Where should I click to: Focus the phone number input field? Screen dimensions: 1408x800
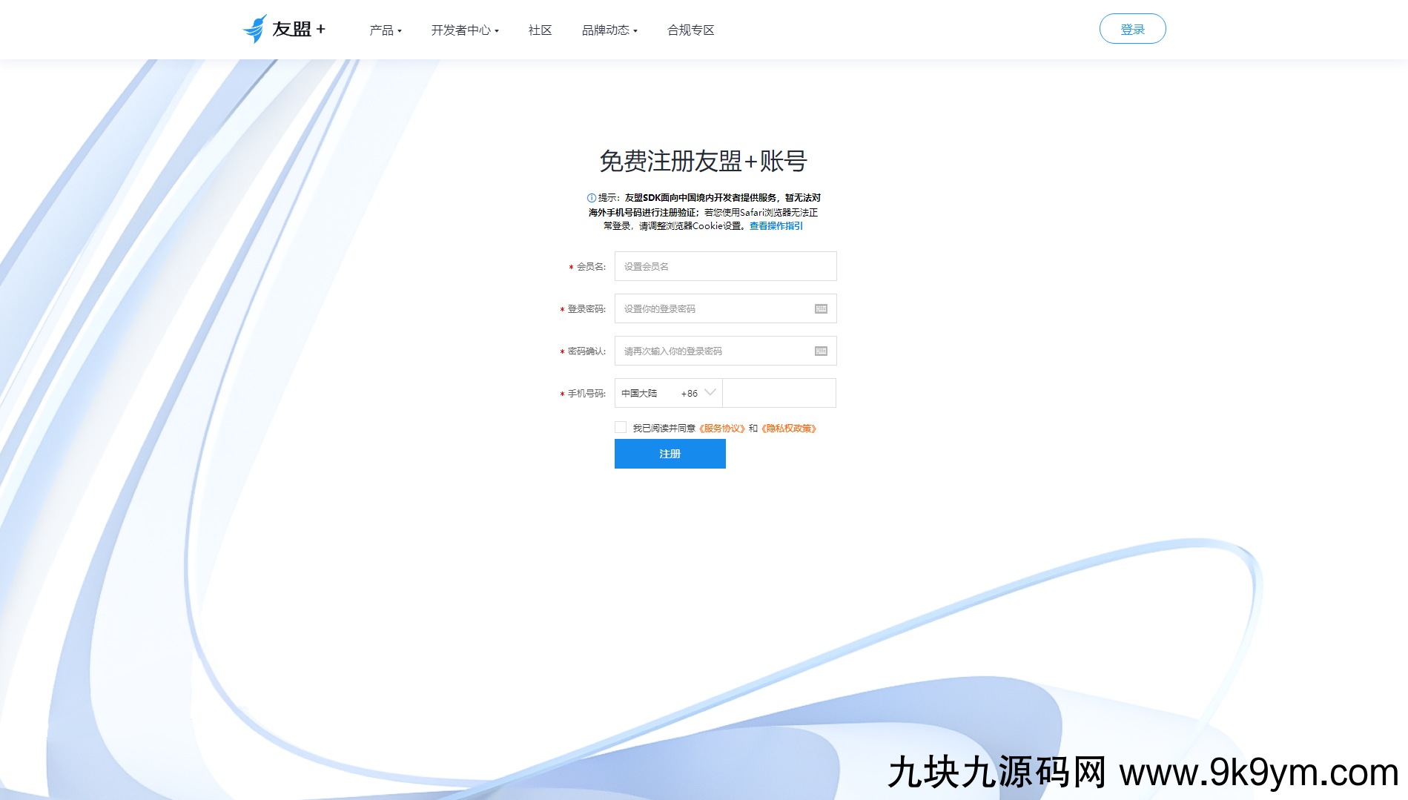[x=779, y=393]
